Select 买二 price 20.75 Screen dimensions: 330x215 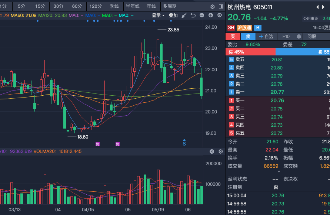(278, 109)
